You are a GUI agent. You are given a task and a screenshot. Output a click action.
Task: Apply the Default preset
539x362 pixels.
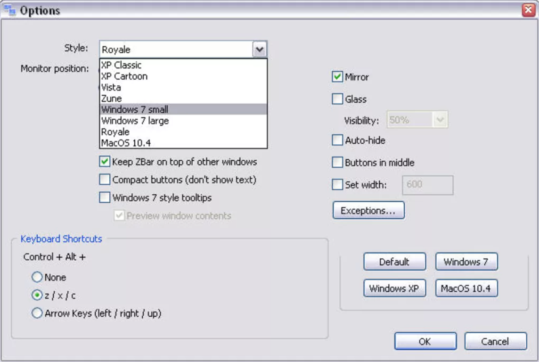coord(395,262)
